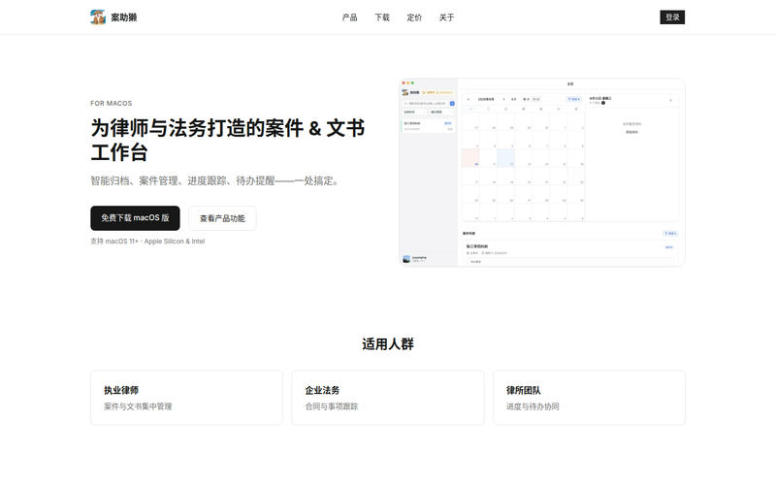Click the 适用人群 section heading
The image size is (776, 485).
(388, 344)
